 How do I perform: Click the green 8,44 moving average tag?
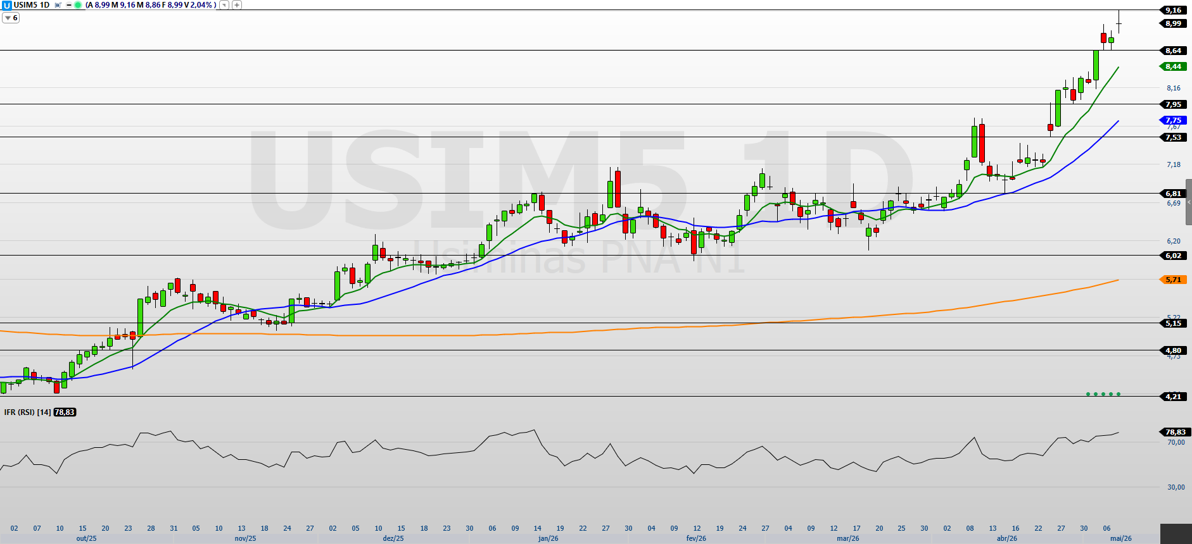coord(1174,66)
